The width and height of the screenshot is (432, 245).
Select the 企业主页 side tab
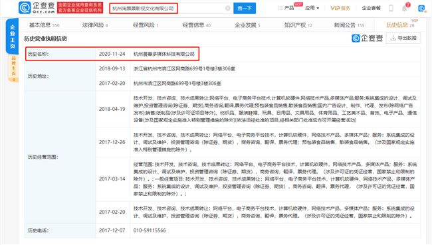pos(13,37)
